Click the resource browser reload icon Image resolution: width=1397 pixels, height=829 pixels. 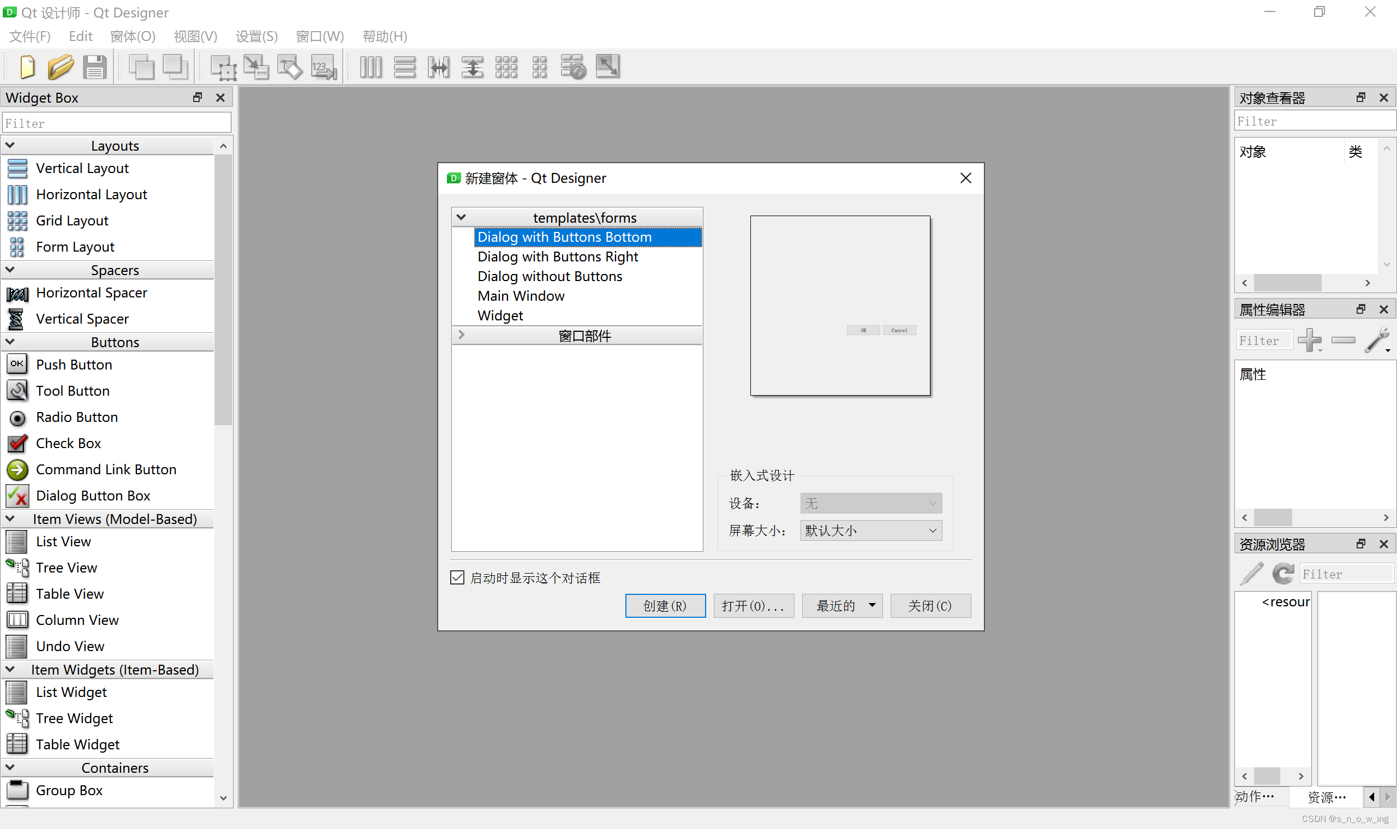1283,574
